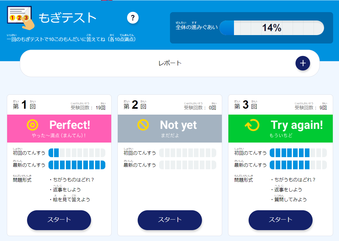Click the question mark help icon
The image size is (339, 241).
pyautogui.click(x=133, y=18)
